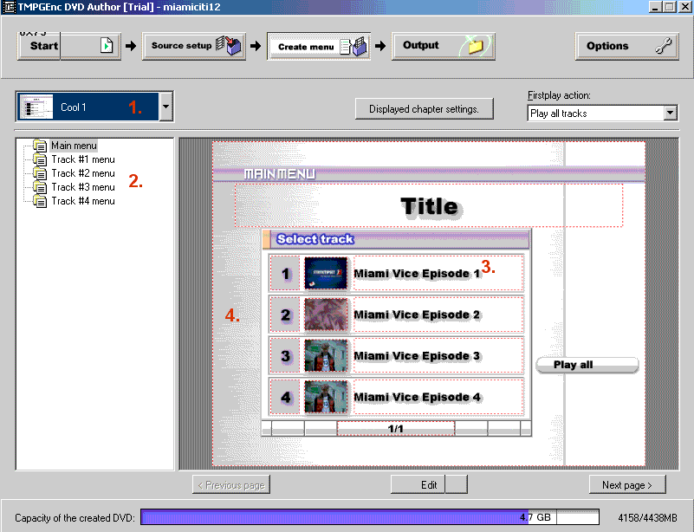Screen dimensions: 694x532
Task: Click the small blank button beside Edit
Action: (x=457, y=485)
